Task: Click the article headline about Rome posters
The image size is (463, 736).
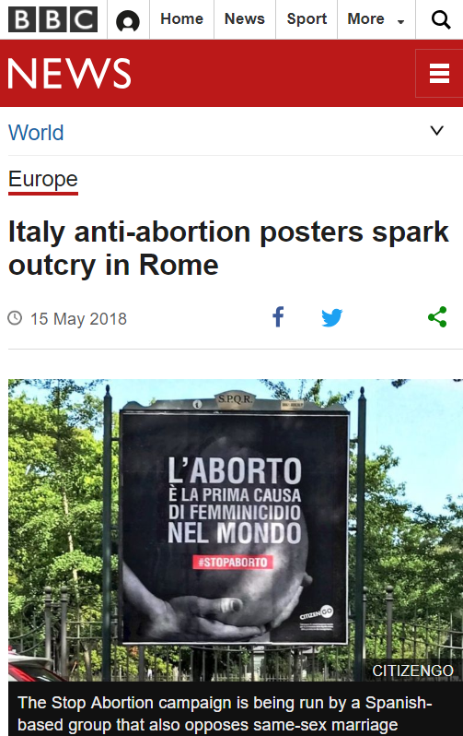Action: [228, 248]
